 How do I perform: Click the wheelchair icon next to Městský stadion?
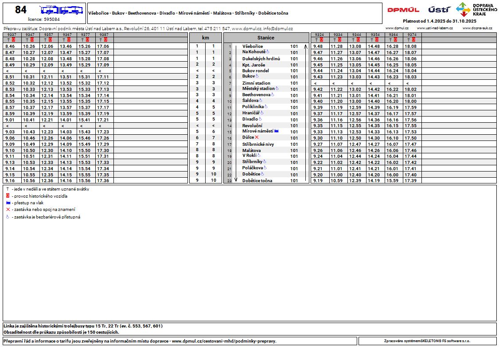point(277,88)
